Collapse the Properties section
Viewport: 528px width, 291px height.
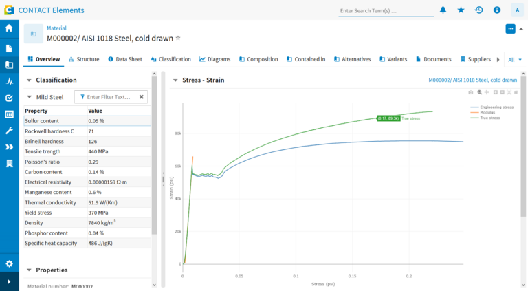click(x=29, y=270)
